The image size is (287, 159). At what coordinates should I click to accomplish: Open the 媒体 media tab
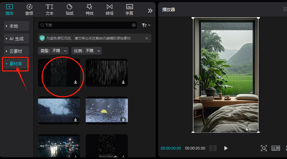(9, 10)
